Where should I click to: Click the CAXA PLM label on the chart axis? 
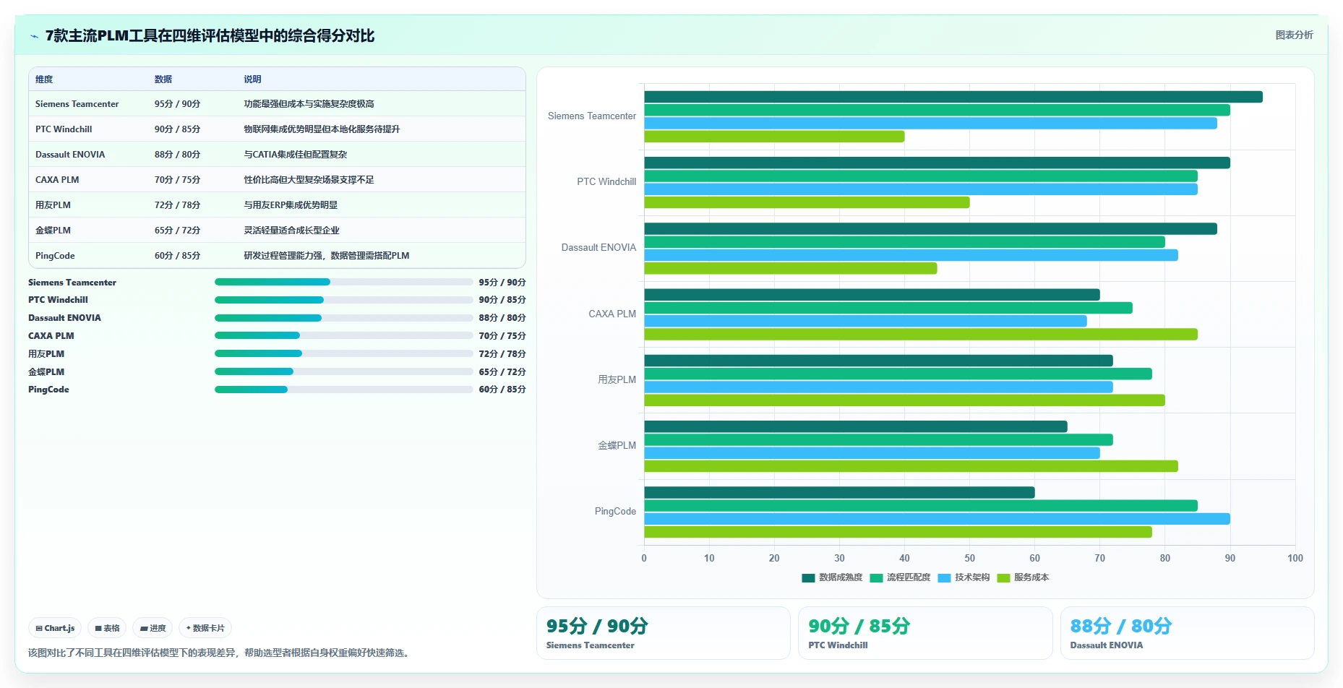(612, 314)
